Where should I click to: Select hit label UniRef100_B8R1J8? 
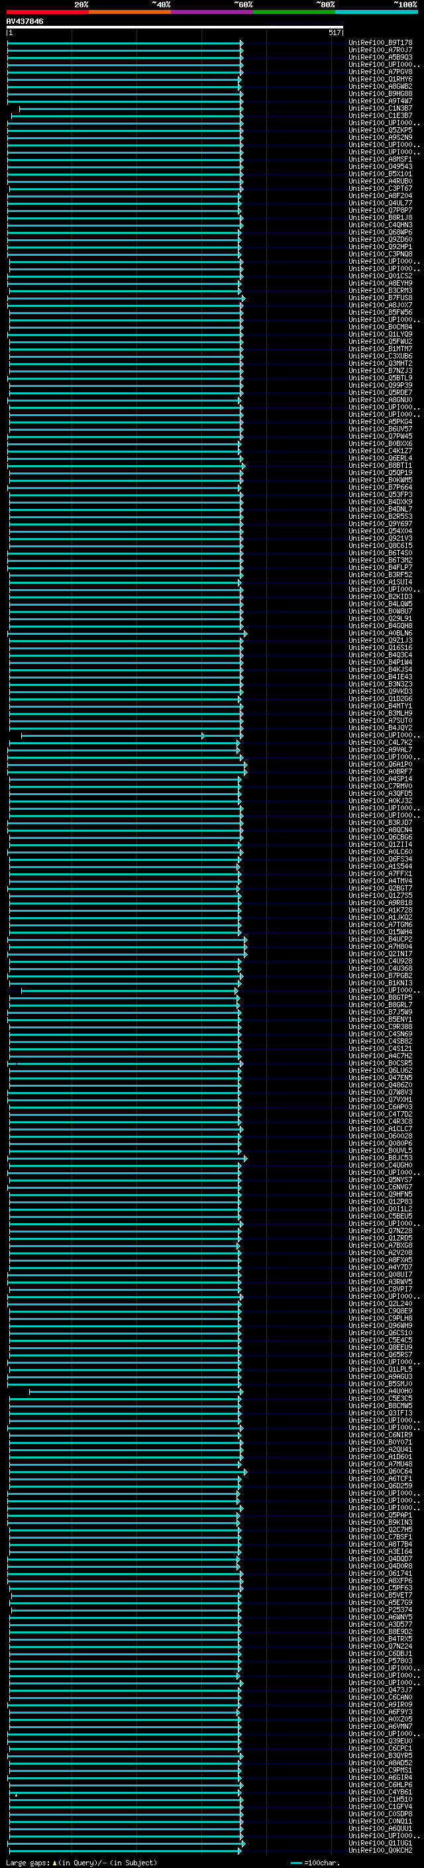pos(380,217)
